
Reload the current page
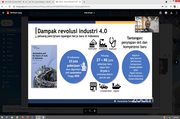click(x=10, y=6)
